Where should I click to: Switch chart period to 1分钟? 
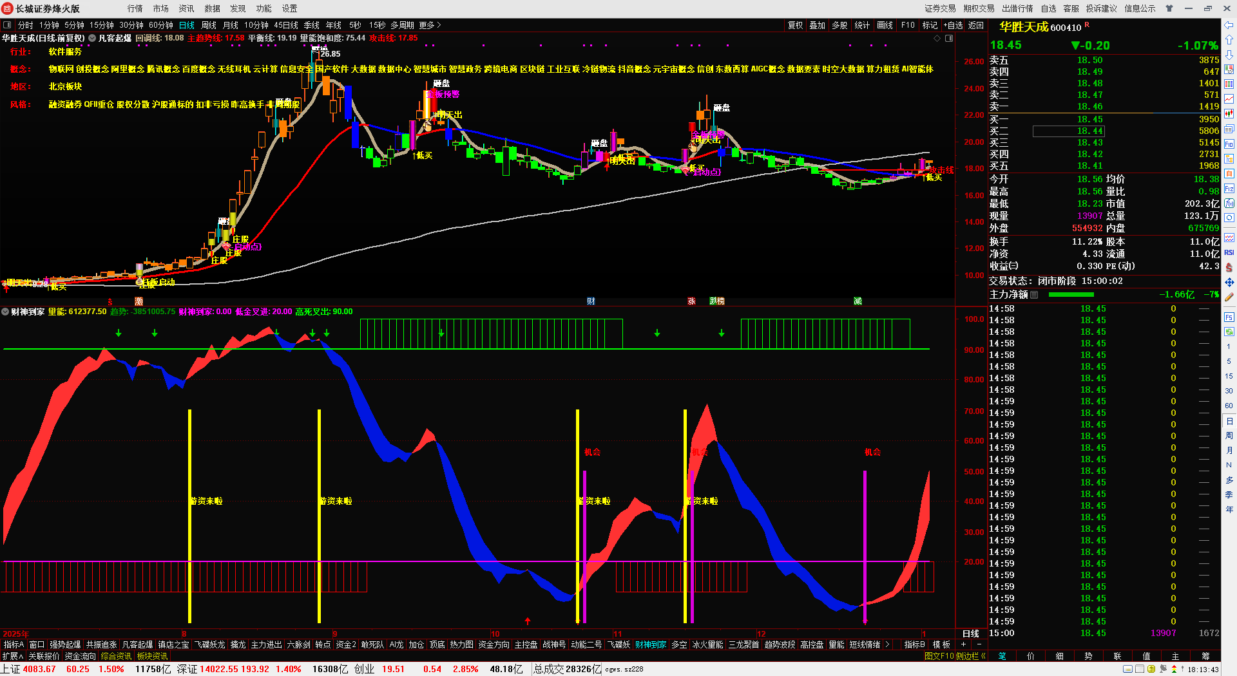click(x=49, y=25)
